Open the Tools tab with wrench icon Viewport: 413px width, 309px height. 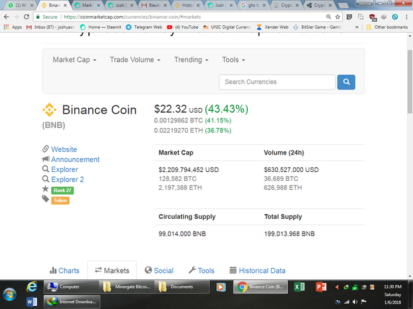201,270
